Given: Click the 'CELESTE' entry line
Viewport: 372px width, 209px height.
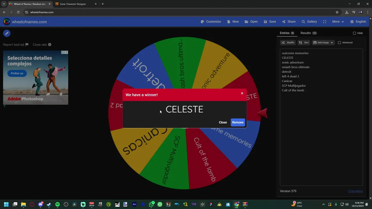Looking at the screenshot, I should (x=287, y=58).
